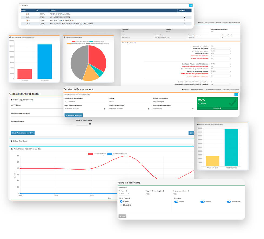The image size is (264, 239).
Task: Click info icon beside Bloqueia Contabilização
Action: (163, 191)
